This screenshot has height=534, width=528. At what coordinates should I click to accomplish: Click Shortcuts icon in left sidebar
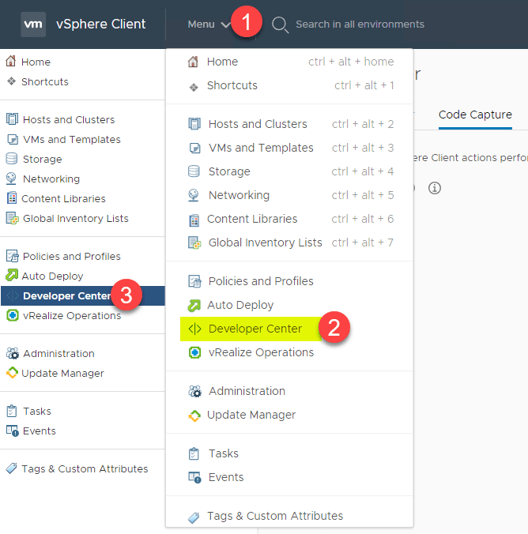click(11, 81)
